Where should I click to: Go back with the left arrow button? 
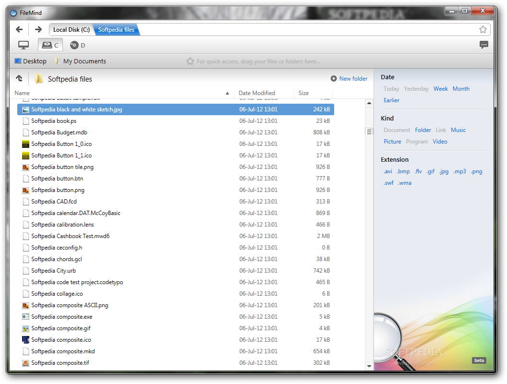(19, 29)
